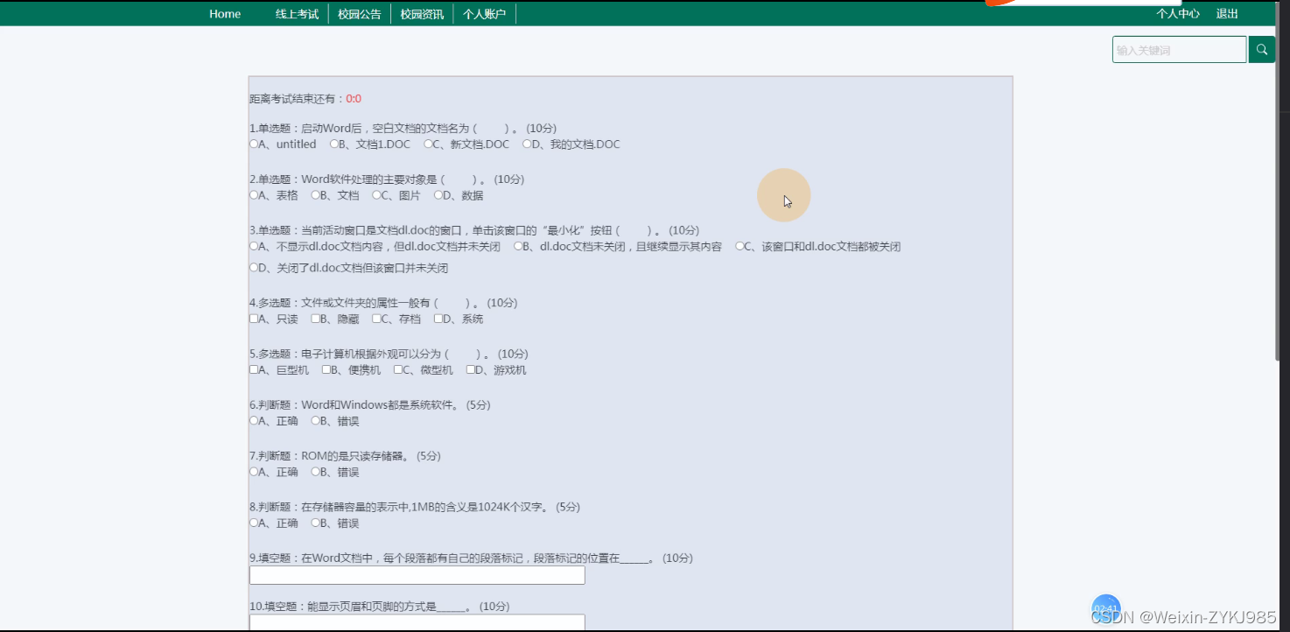Click the red countdown value 0:0
Image resolution: width=1290 pixels, height=632 pixels.
354,99
